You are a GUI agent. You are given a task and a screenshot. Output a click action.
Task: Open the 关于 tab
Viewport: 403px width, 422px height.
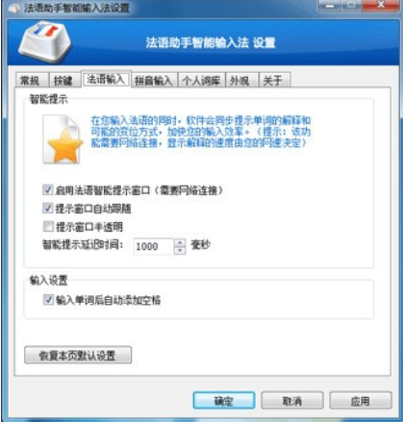[x=275, y=80]
